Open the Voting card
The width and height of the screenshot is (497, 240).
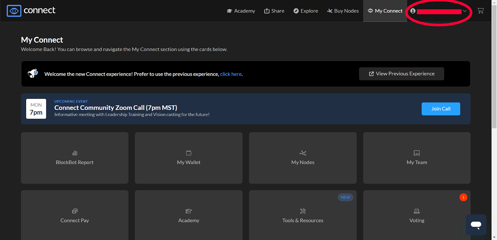pos(417,215)
